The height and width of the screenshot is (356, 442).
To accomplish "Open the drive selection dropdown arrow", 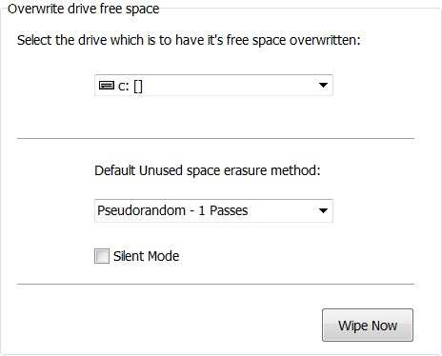I will click(x=323, y=85).
